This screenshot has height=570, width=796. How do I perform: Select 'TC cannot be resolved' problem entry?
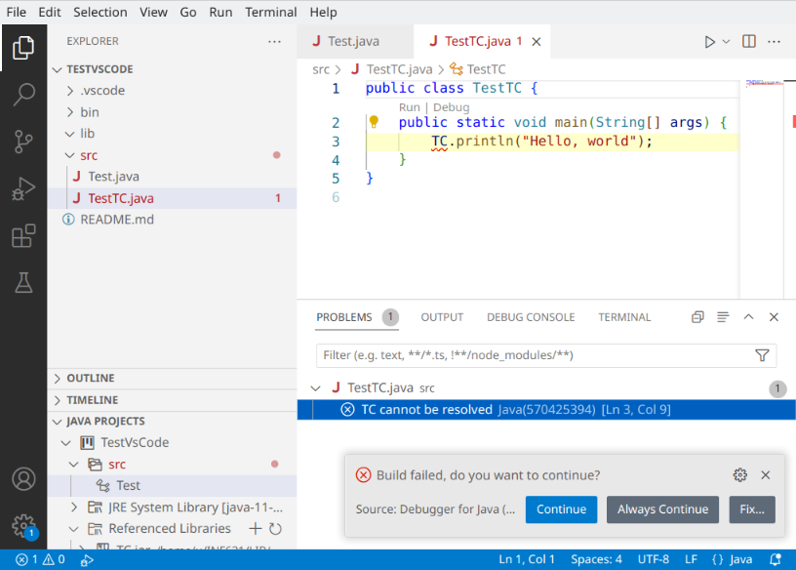[x=546, y=410]
